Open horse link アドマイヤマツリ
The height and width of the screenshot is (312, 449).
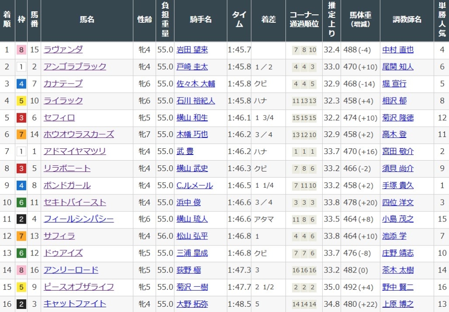[x=75, y=151]
